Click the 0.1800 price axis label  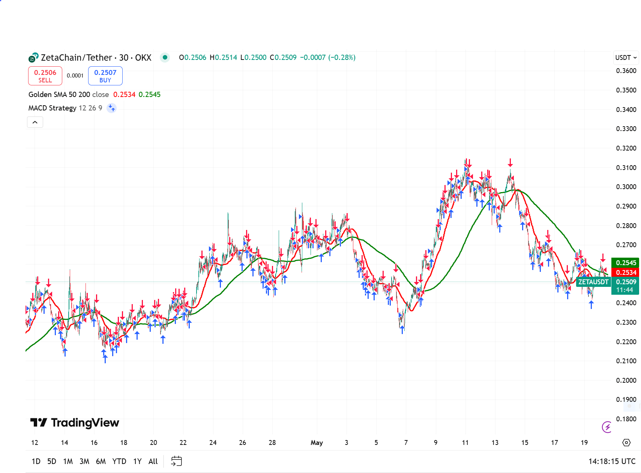[626, 419]
